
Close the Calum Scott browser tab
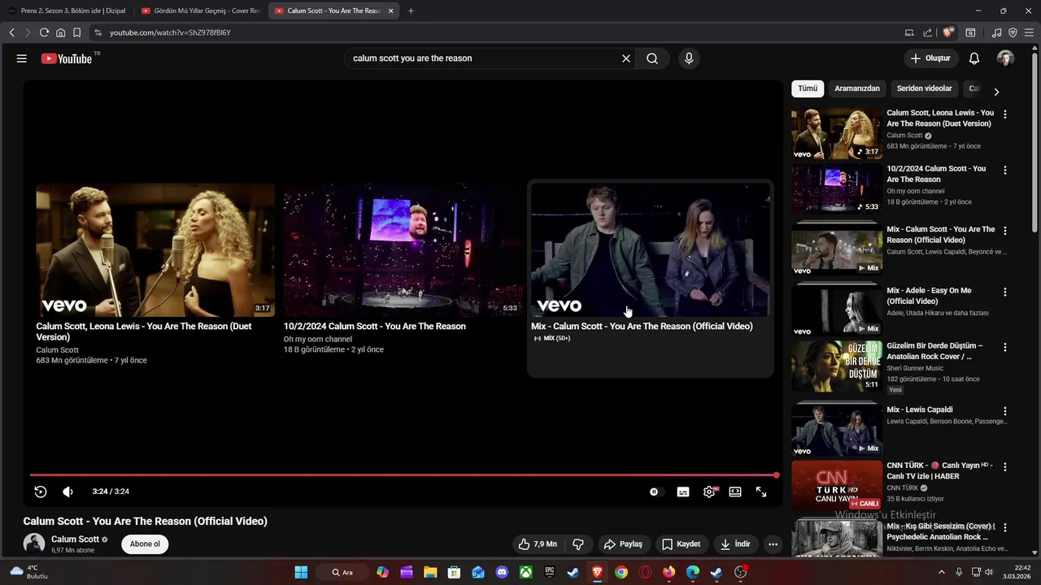pyautogui.click(x=390, y=11)
